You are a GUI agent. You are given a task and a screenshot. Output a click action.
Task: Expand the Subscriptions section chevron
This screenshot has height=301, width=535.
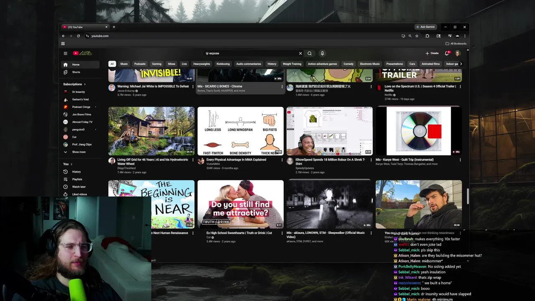click(x=85, y=84)
